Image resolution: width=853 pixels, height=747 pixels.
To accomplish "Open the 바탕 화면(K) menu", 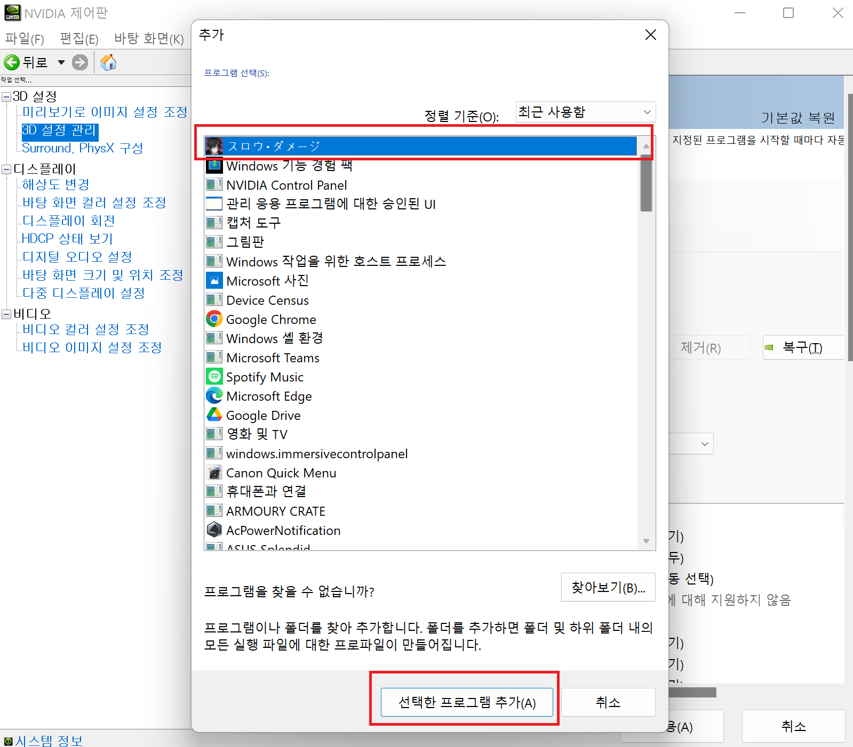I will 149,39.
